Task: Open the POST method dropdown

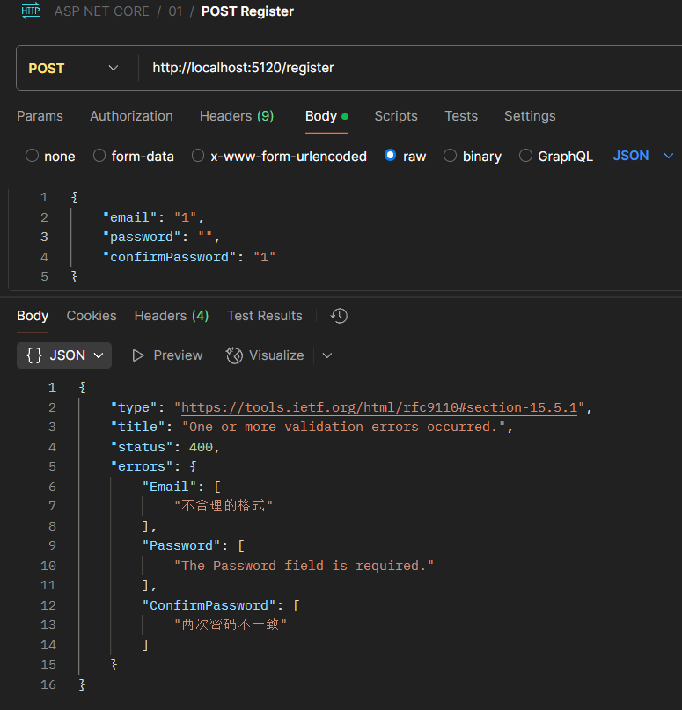Action: (x=74, y=68)
